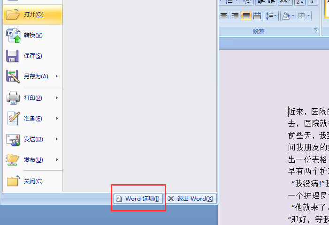Viewport: 329px width, 225px height.
Task: Click the document line starting “他就来了
Action: 310,207
